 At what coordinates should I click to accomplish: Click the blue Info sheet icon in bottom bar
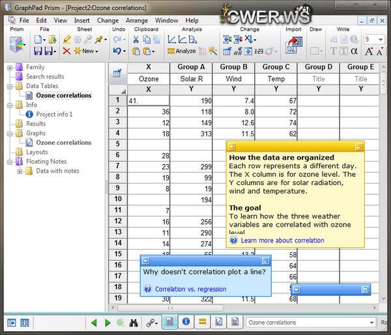186,322
